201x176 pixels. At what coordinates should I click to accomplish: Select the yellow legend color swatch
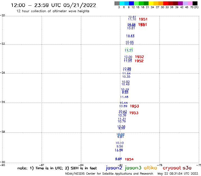click(151, 3)
